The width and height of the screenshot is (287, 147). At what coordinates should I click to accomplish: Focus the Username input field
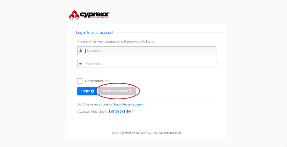pyautogui.click(x=150, y=51)
